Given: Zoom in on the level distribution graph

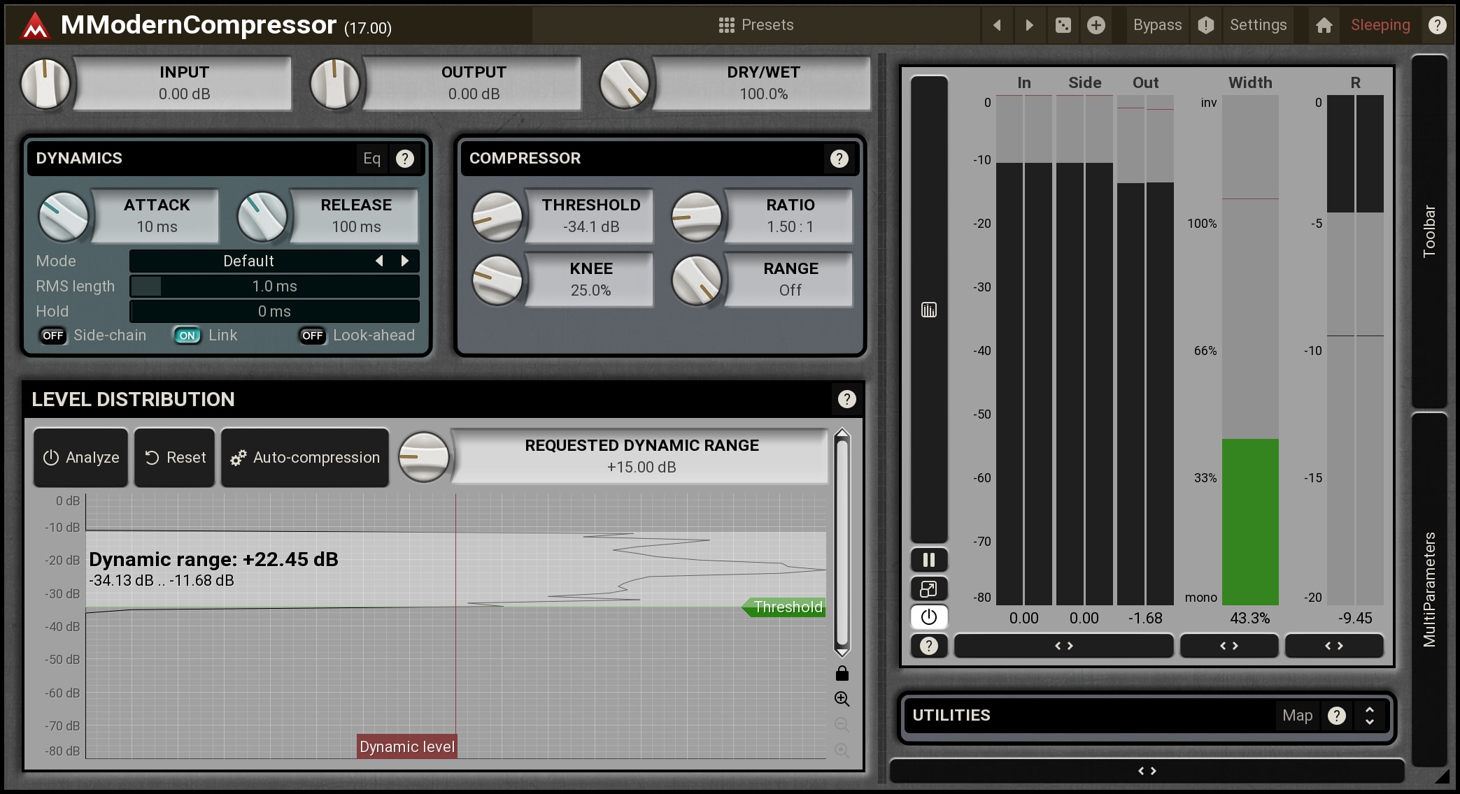Looking at the screenshot, I should click(842, 699).
